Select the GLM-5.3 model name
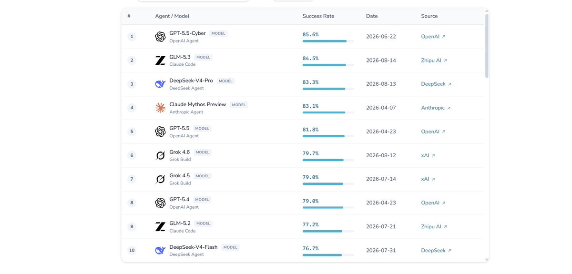The height and width of the screenshot is (274, 572). 180,57
